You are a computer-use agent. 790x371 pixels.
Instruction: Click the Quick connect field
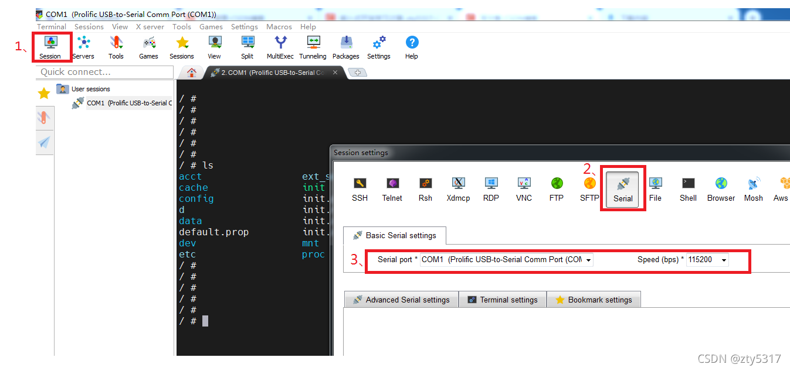pos(104,72)
